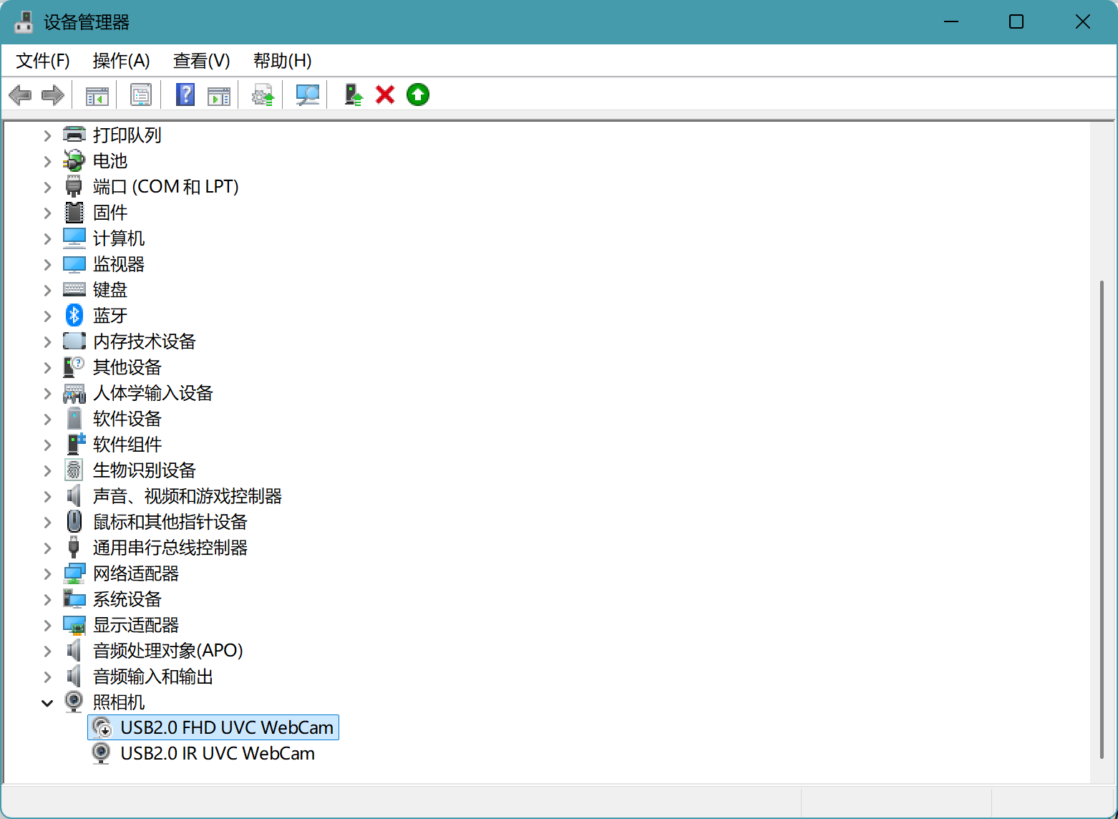The width and height of the screenshot is (1118, 819).
Task: Select USB2.0 FHD UVC WebCam device
Action: pyautogui.click(x=213, y=727)
